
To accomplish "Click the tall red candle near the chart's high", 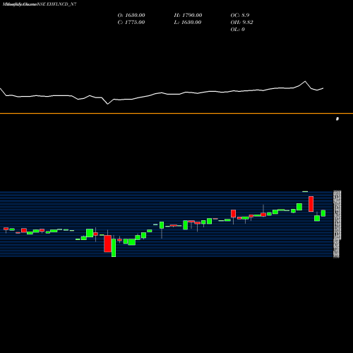I will click(x=311, y=204).
